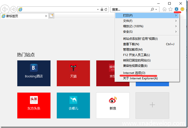Click the smiley feedback icon
The height and width of the screenshot is (128, 188).
182,9
